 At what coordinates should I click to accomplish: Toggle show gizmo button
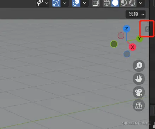56,3
